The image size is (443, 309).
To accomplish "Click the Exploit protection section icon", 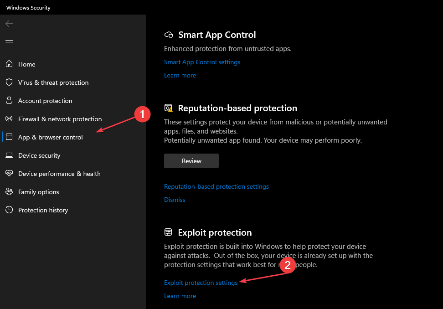I will (x=168, y=232).
